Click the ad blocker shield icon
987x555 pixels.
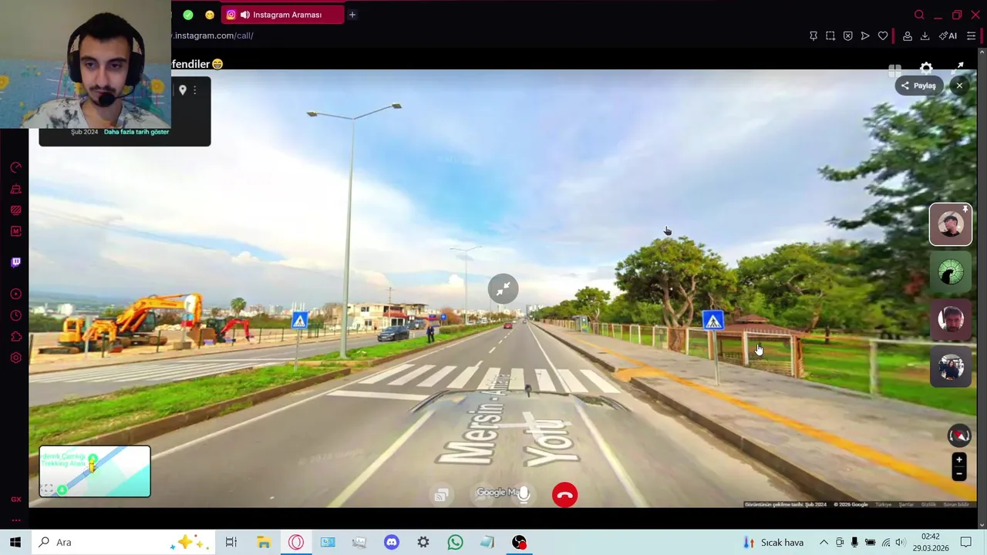coord(847,36)
